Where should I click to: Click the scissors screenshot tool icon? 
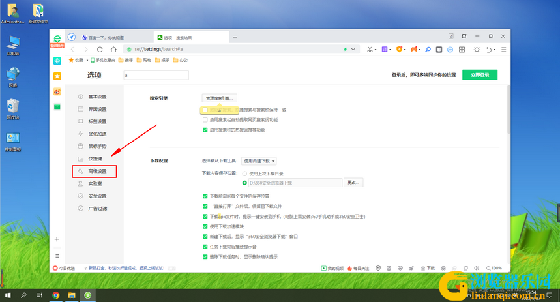[369, 50]
